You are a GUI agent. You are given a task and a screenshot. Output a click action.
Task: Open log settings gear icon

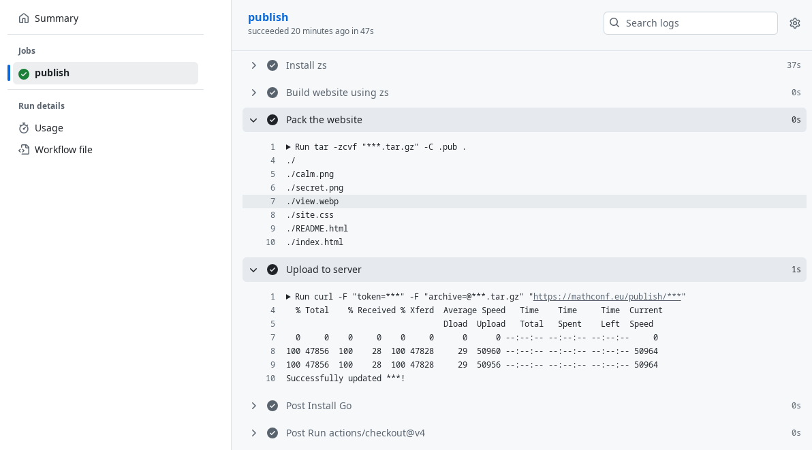tap(795, 23)
